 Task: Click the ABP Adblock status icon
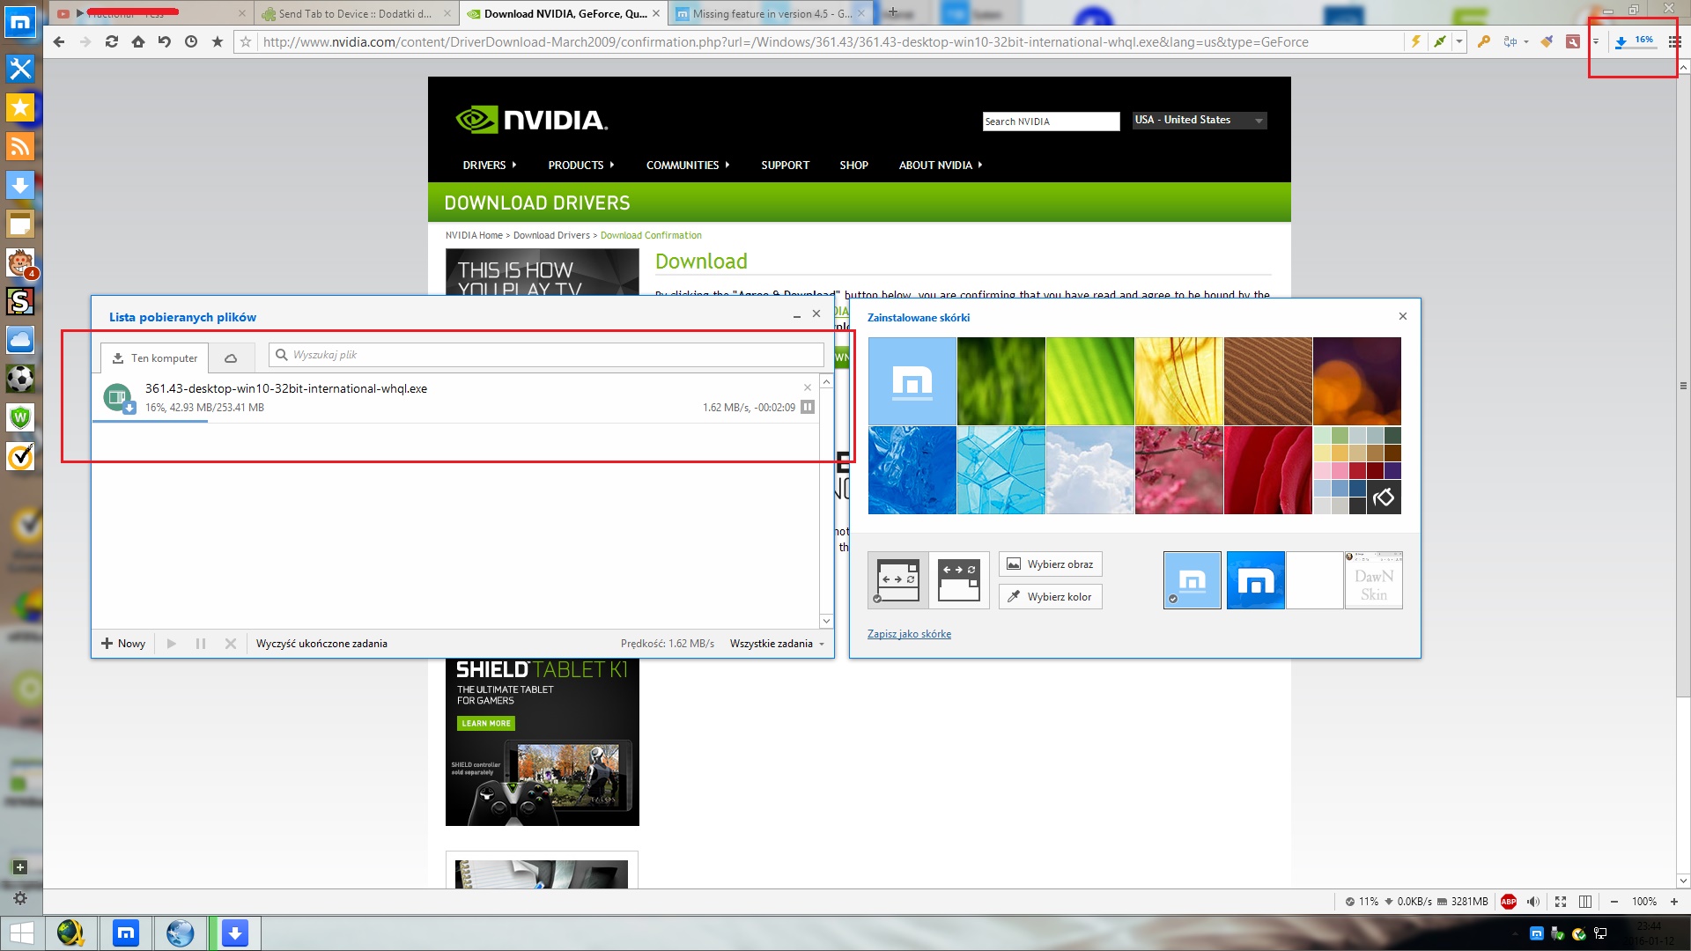(1509, 901)
